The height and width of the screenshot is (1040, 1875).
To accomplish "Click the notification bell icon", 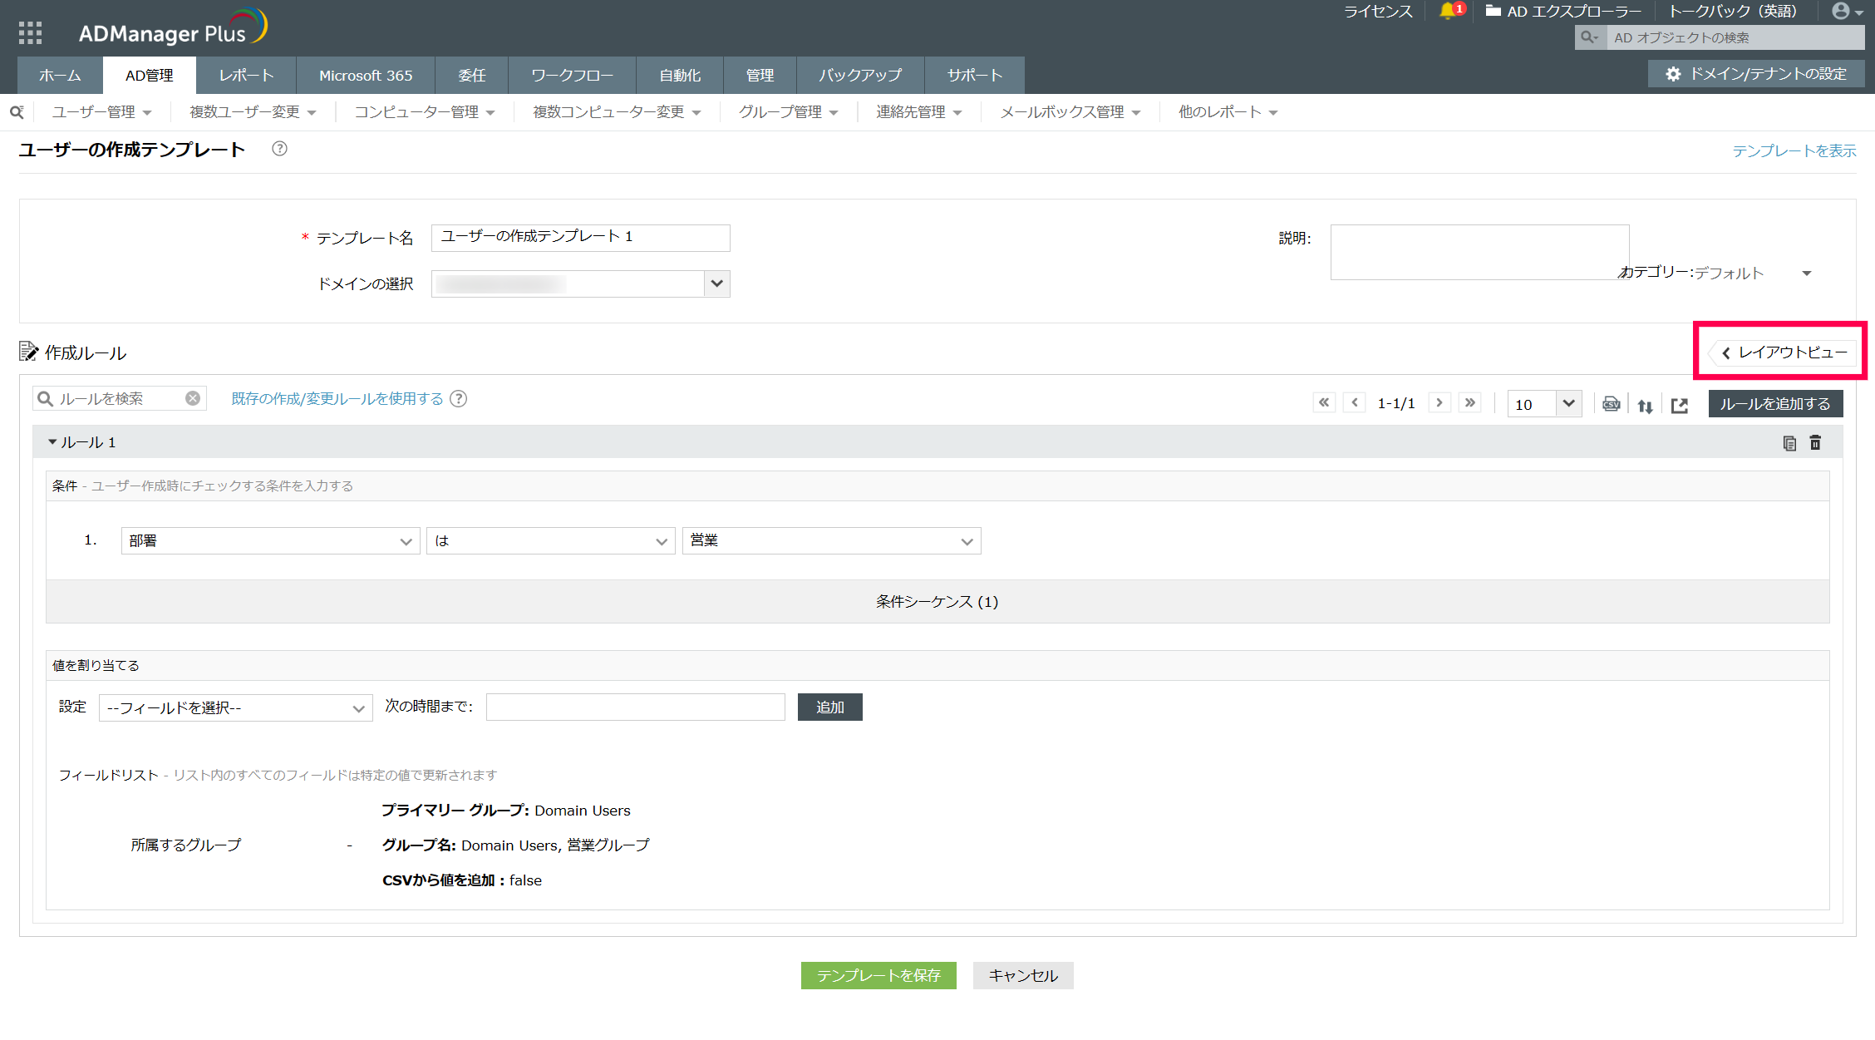I will point(1447,11).
